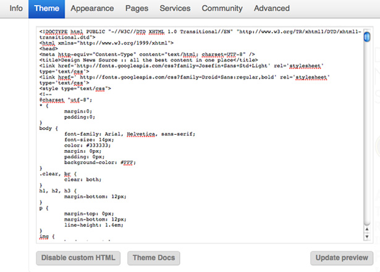Switch to the Advanced tab
Image resolution: width=380 pixels, height=272 pixels.
pos(272,9)
